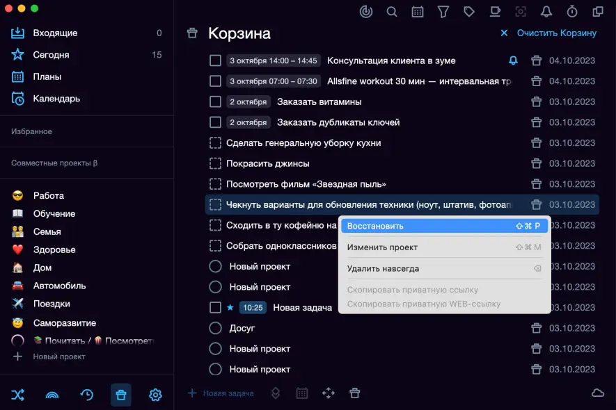This screenshot has height=410, width=616.
Task: Click trash icon on Досуг row
Action: [536, 328]
